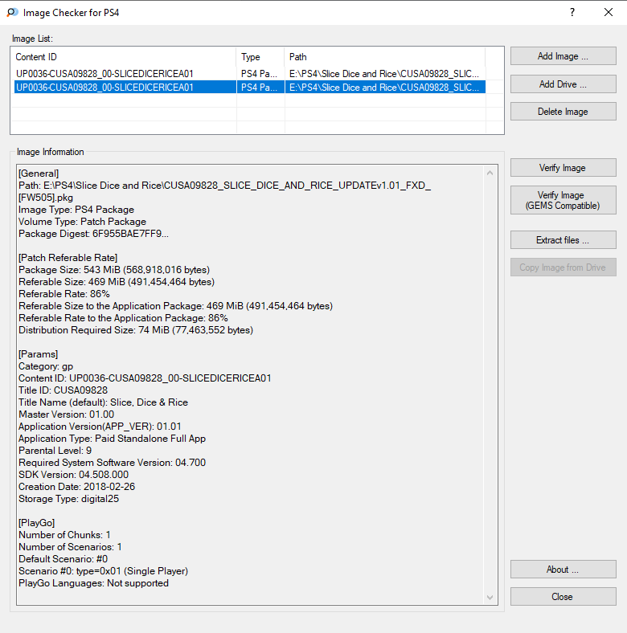Click the scroll up arrow in Image Information

pyautogui.click(x=490, y=174)
